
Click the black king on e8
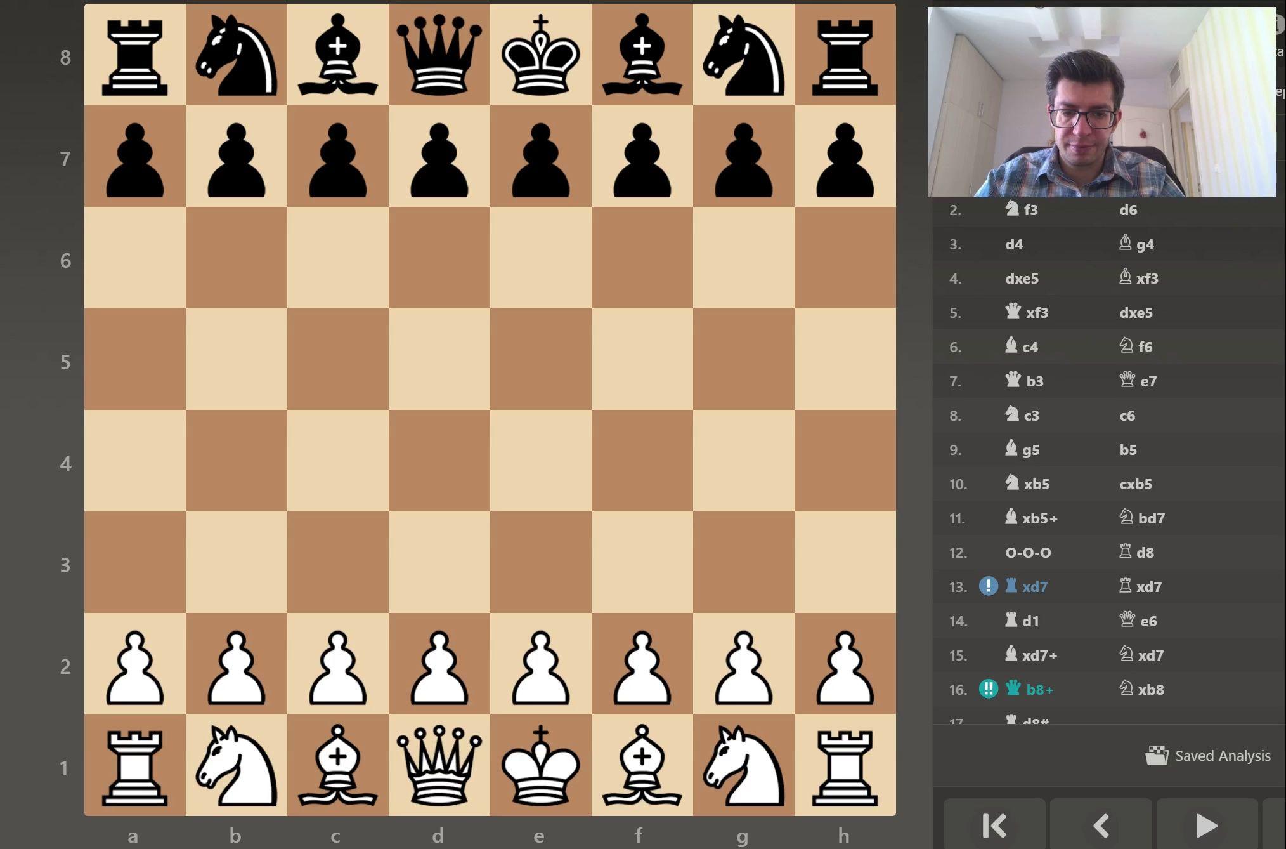tap(540, 55)
